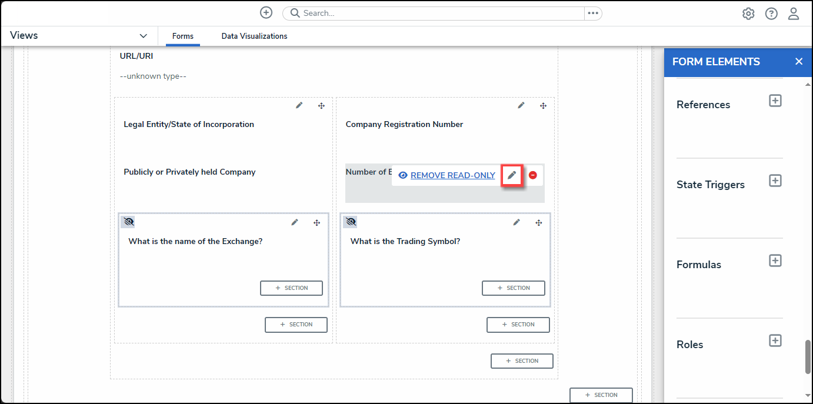Click the Remove Read-Only link
813x404 pixels.
pyautogui.click(x=452, y=175)
